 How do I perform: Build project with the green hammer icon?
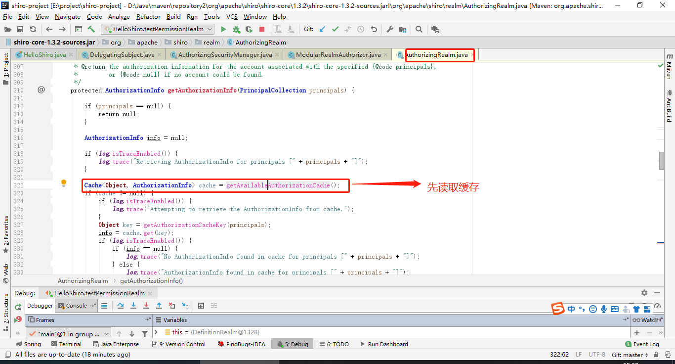[91, 29]
